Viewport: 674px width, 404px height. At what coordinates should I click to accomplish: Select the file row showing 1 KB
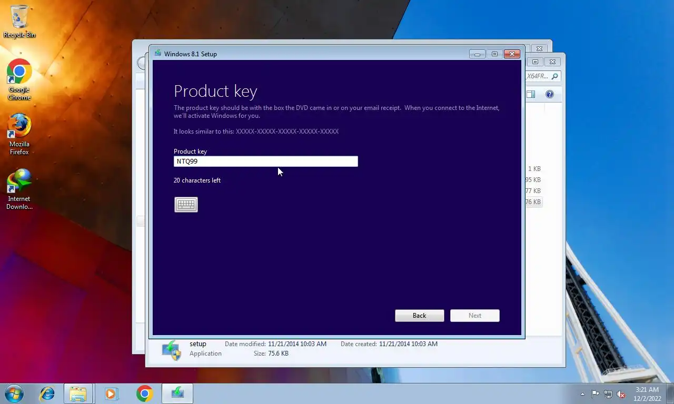[x=534, y=169]
